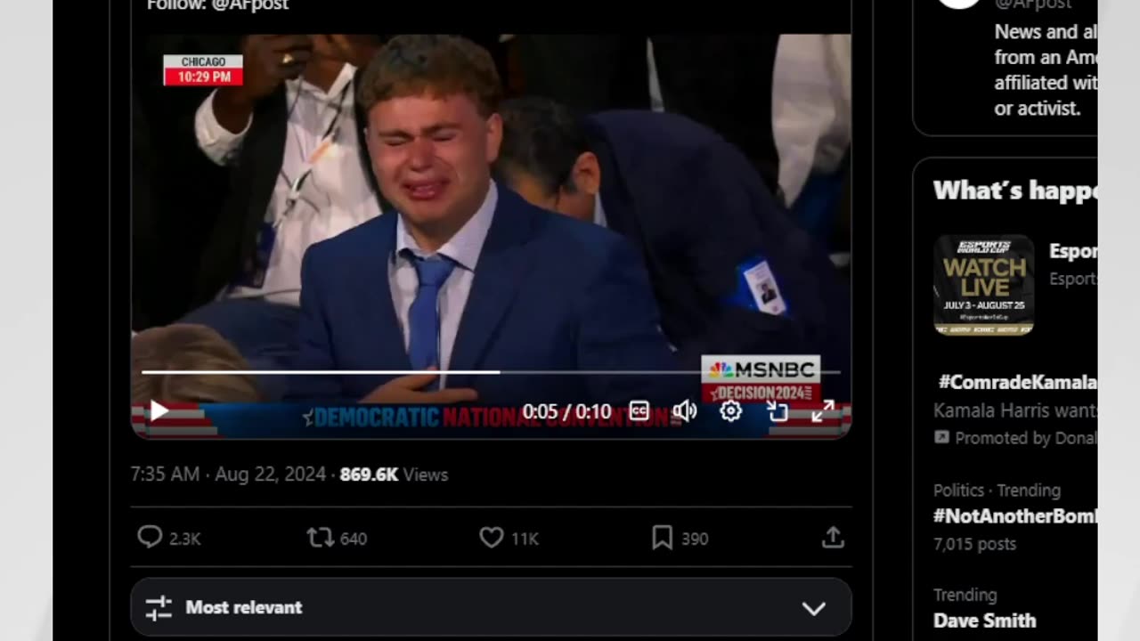Open the #NotAnotherBomb trending topic

(1014, 516)
